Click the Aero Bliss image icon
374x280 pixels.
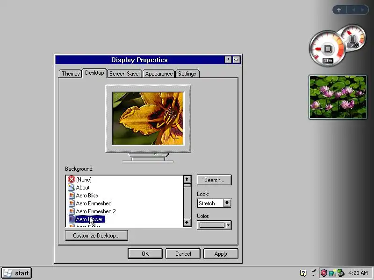point(72,195)
